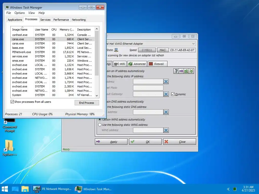Click the WINS address input field
Image resolution: width=259 pixels, height=194 pixels.
(x=148, y=130)
